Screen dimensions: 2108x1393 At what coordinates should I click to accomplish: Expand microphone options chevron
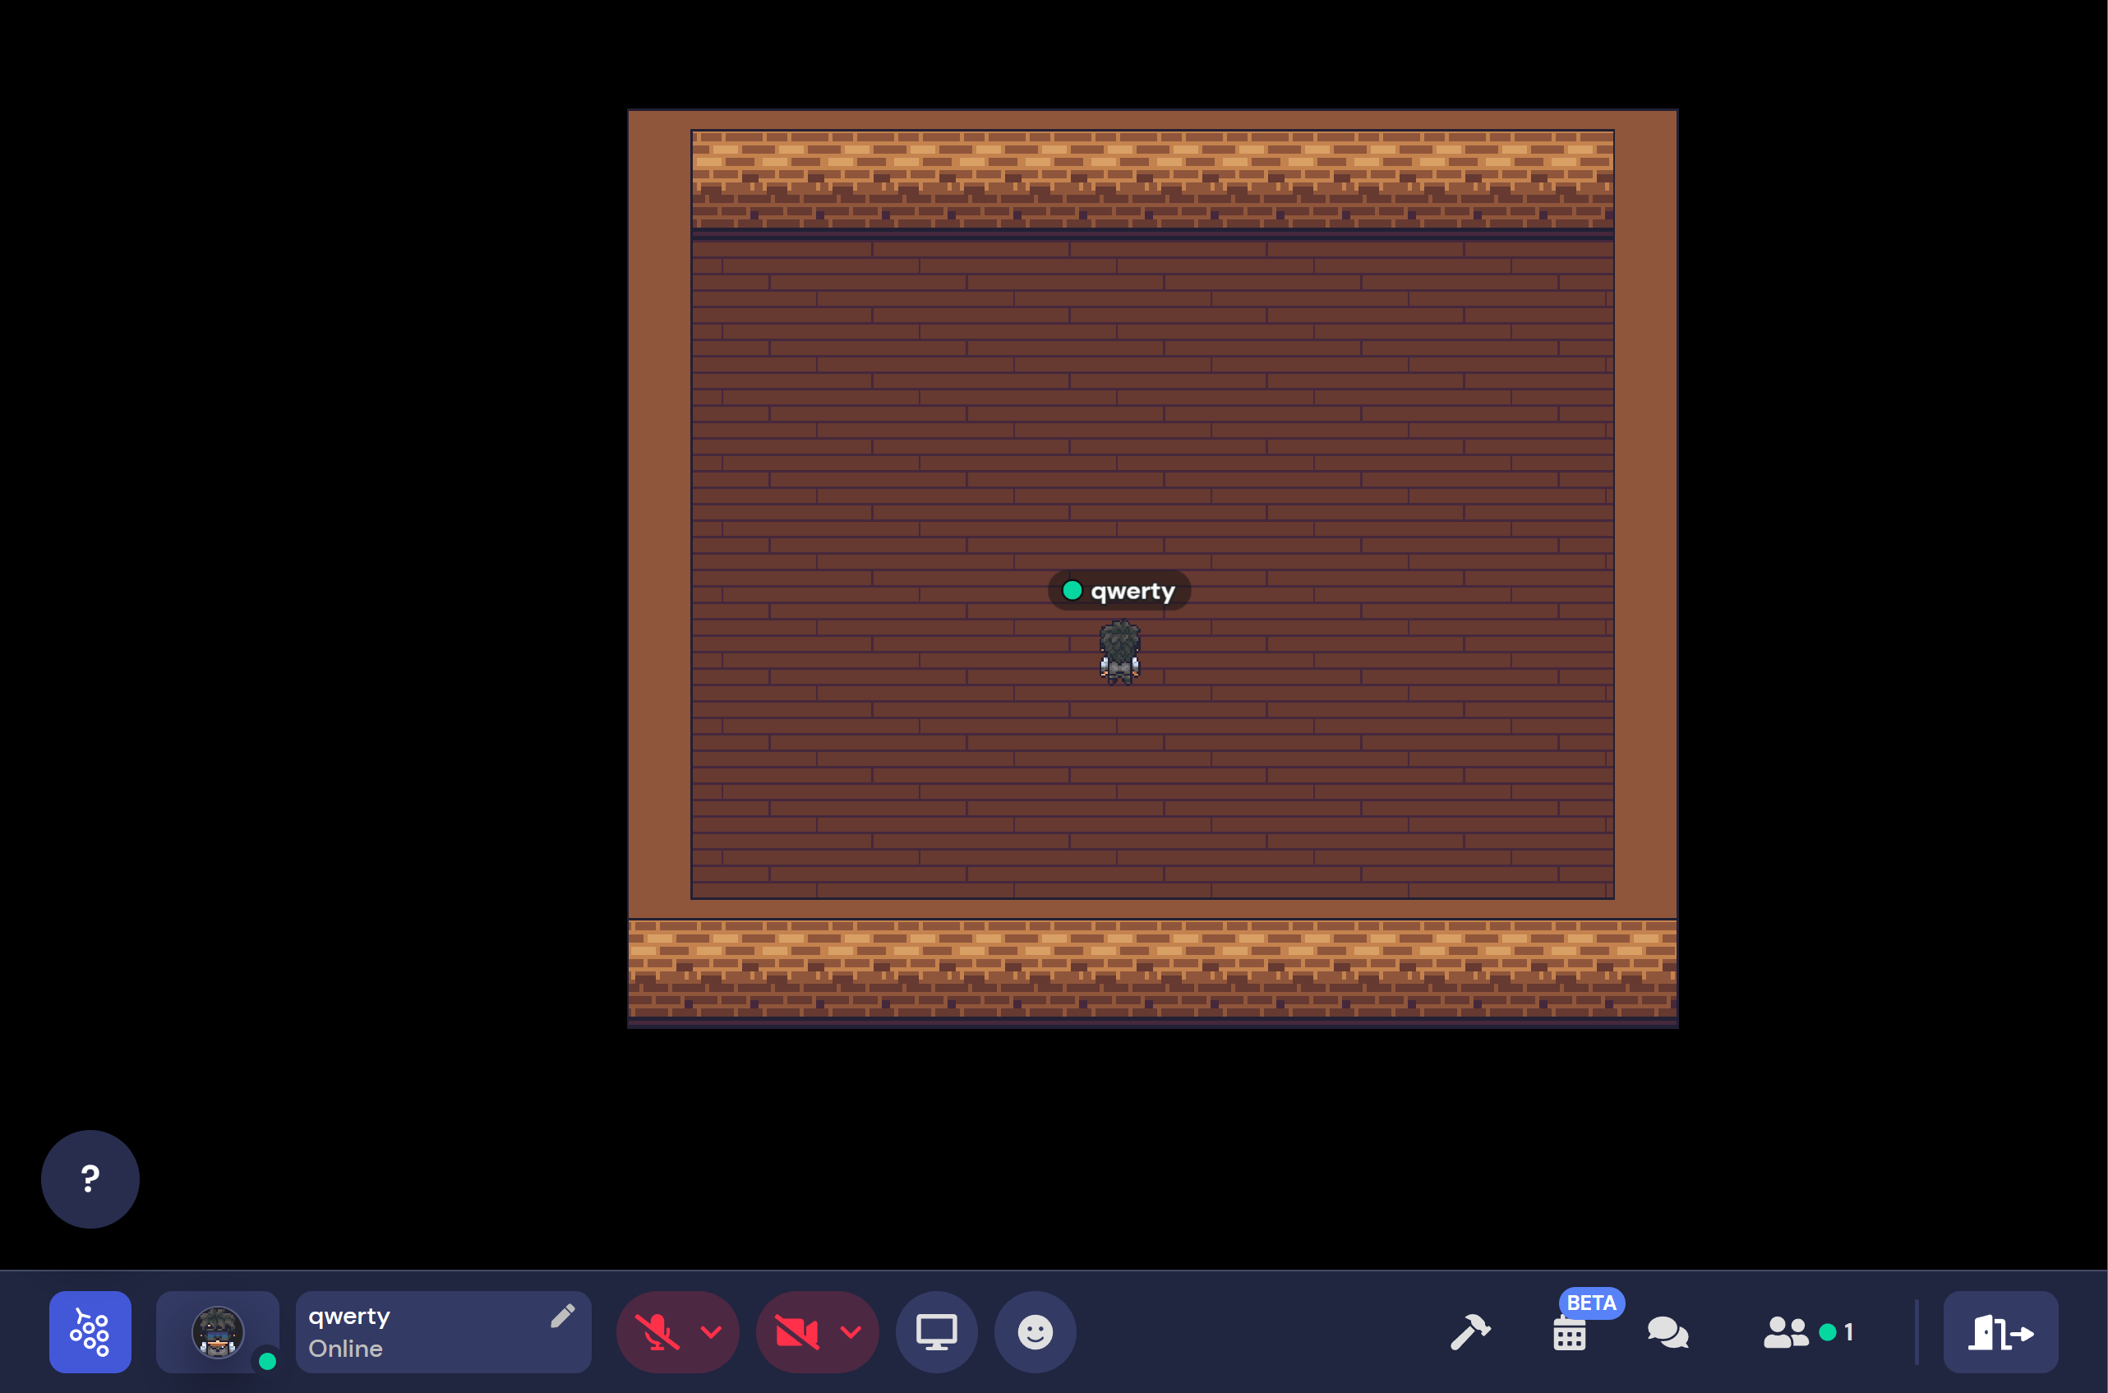(711, 1331)
